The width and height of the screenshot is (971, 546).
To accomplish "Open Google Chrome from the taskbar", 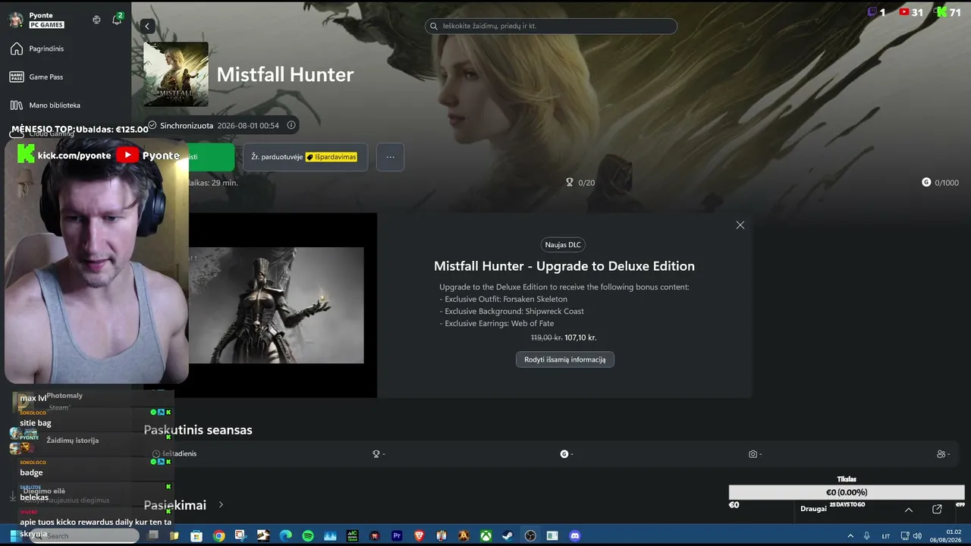I will [x=219, y=536].
